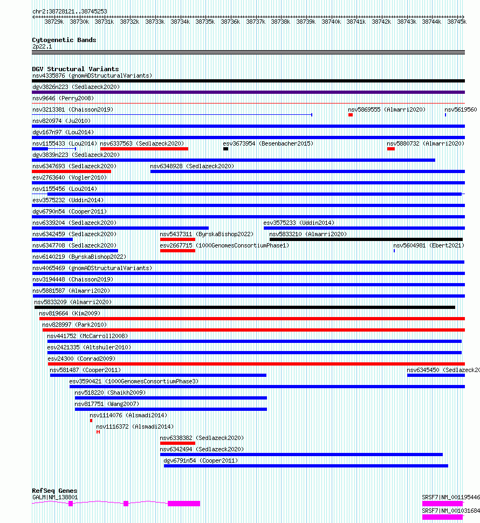This screenshot has height=523, width=480.
Task: Select the red esv24300 Conrad2009 variant bar
Action: coord(257,364)
